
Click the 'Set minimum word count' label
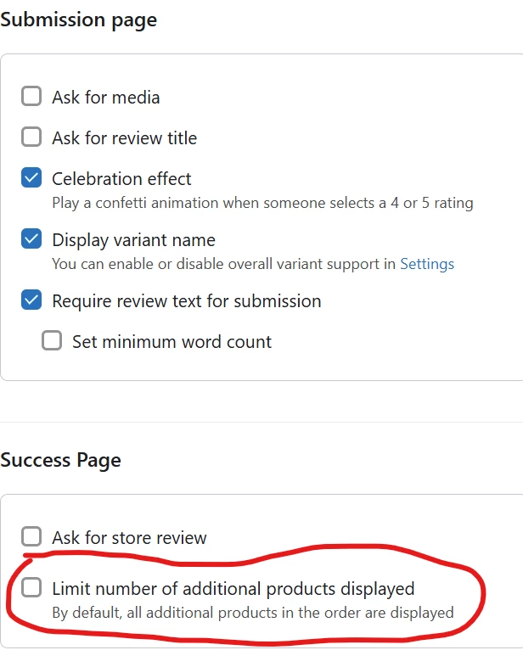point(172,342)
